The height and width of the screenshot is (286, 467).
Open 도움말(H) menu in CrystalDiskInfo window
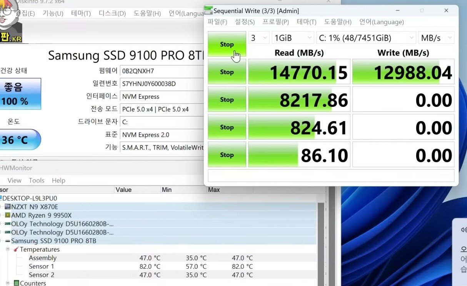pyautogui.click(x=147, y=13)
